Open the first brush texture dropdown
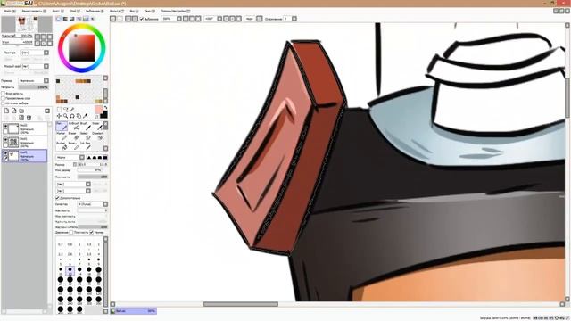 click(73, 185)
